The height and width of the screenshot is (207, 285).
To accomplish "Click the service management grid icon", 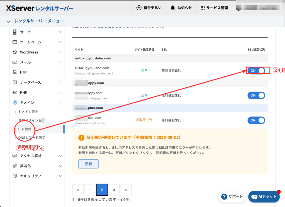I will [203, 8].
